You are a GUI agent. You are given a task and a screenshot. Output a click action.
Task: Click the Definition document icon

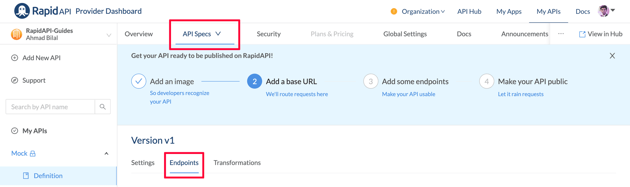[x=26, y=176]
